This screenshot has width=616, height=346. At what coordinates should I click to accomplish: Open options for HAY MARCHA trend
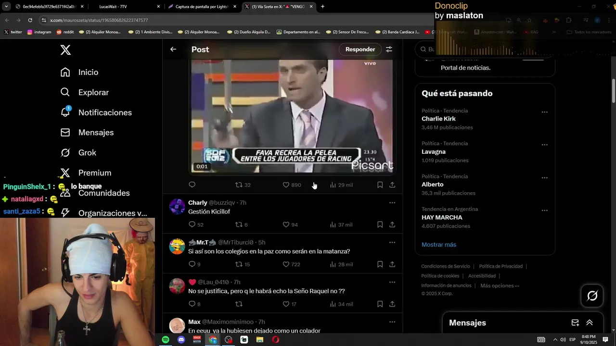tap(544, 210)
